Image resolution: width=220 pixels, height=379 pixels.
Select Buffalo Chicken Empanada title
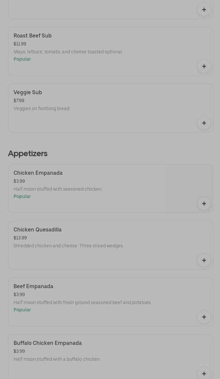pyautogui.click(x=48, y=343)
